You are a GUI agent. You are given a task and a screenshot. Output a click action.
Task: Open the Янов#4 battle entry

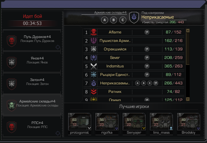click(32, 62)
